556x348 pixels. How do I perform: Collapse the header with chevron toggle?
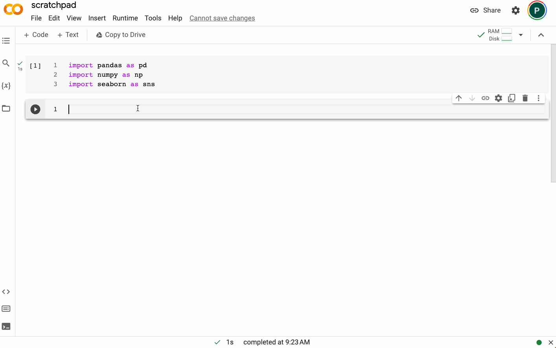click(541, 35)
